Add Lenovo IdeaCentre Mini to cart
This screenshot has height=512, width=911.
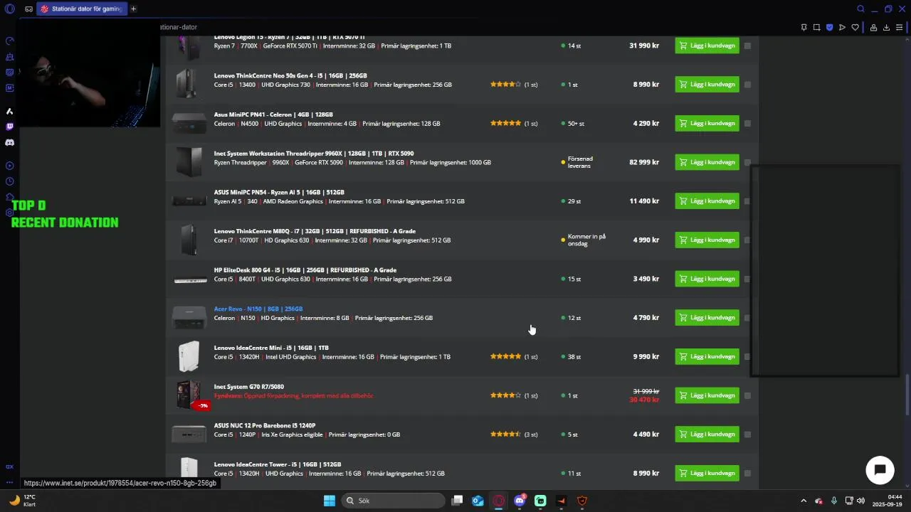point(707,356)
